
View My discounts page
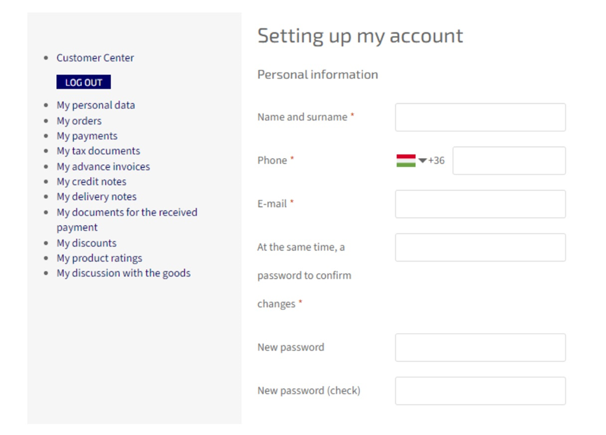click(86, 243)
